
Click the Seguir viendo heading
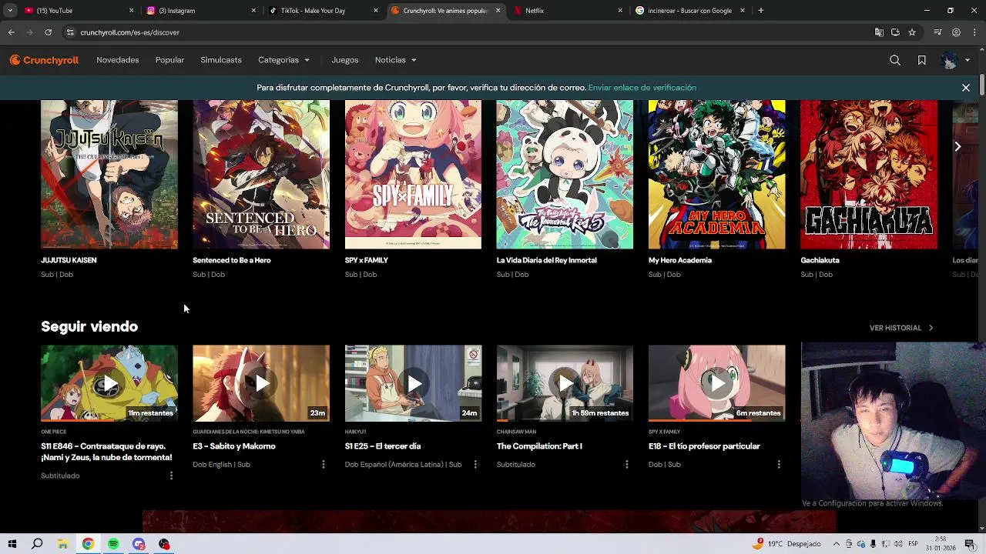pyautogui.click(x=89, y=326)
